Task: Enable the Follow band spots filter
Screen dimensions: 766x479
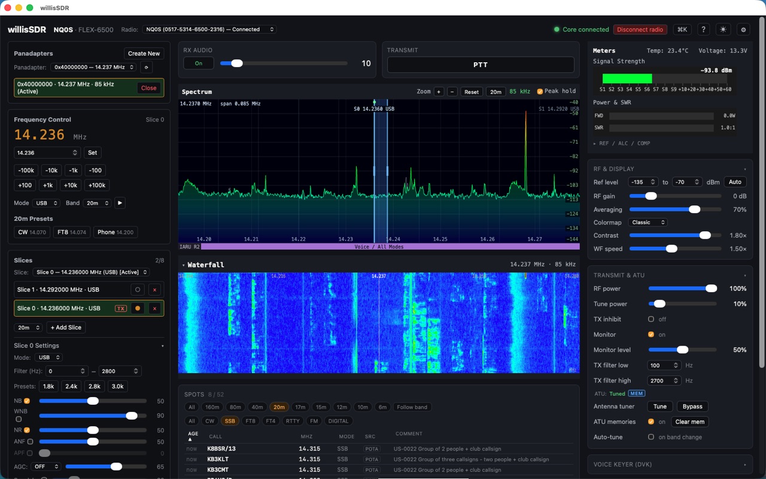Action: pos(412,407)
